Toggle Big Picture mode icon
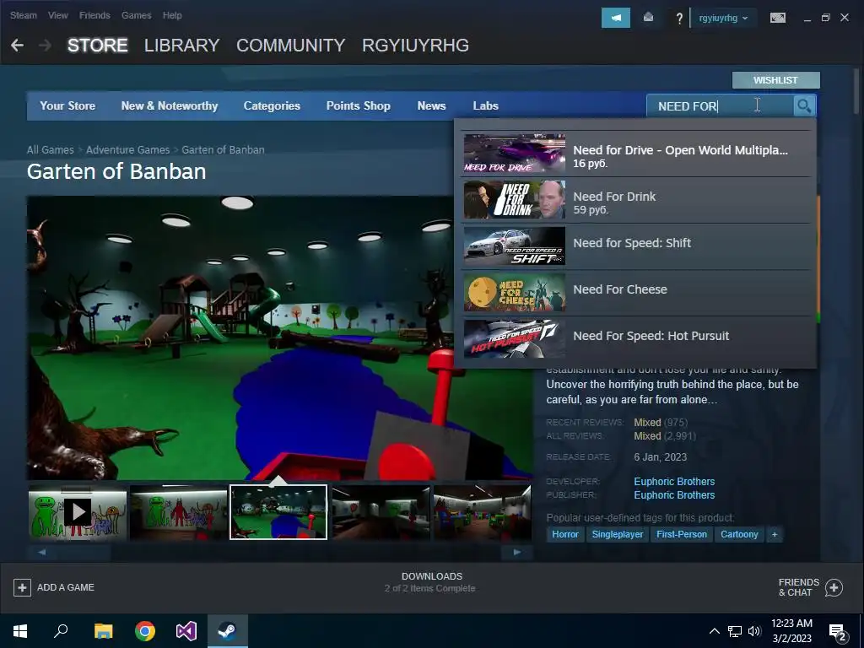This screenshot has height=648, width=864. [x=777, y=18]
